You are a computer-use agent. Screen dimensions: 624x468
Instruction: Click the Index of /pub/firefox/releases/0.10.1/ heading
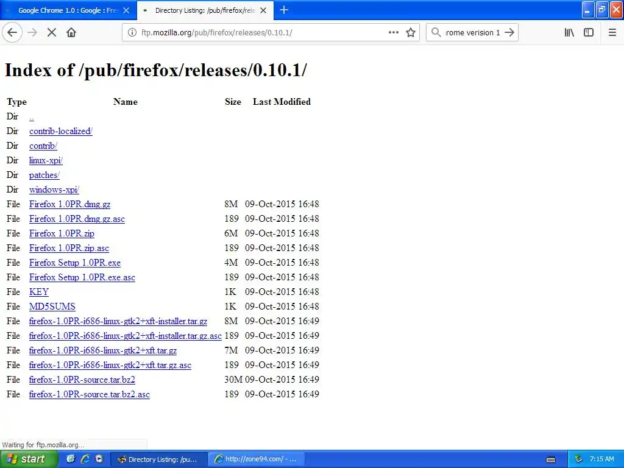[156, 70]
